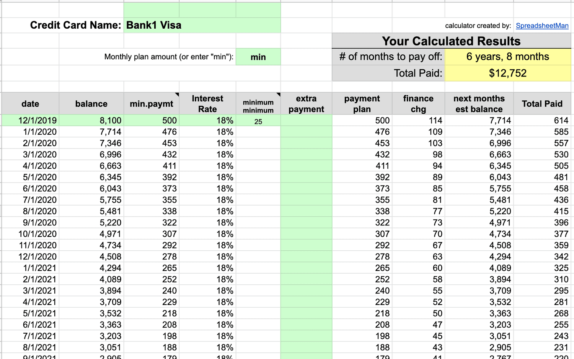
Task: Select the starting balance cell 8,100
Action: point(91,121)
